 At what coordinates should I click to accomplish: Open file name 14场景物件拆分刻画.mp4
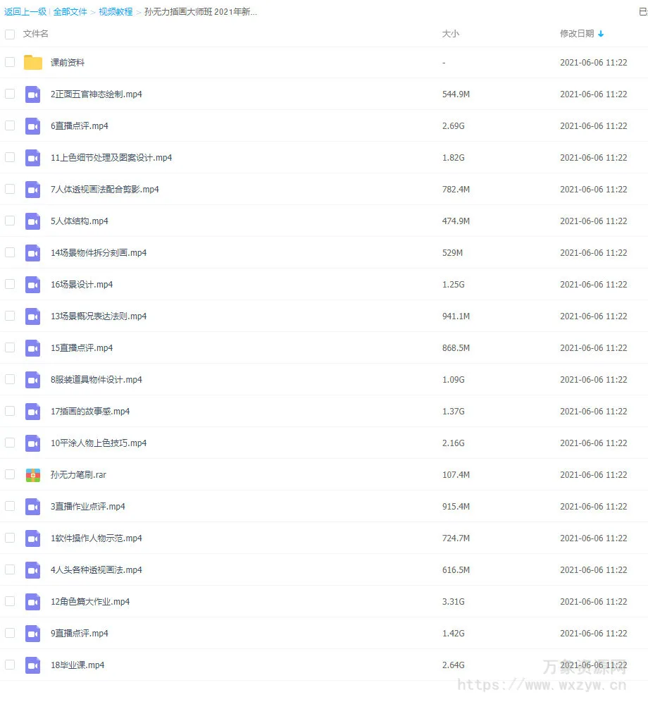click(99, 253)
